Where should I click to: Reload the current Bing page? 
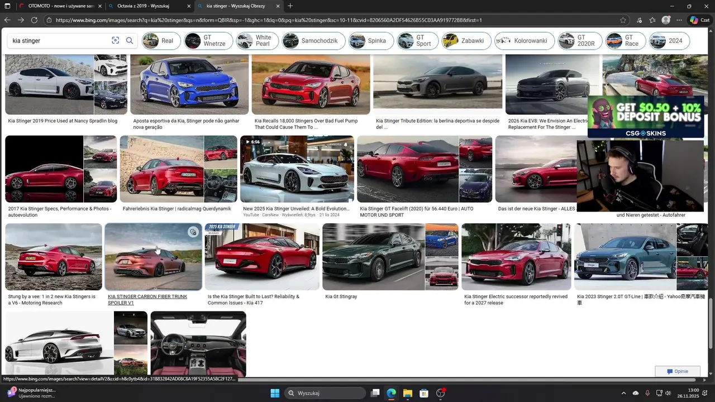click(34, 20)
